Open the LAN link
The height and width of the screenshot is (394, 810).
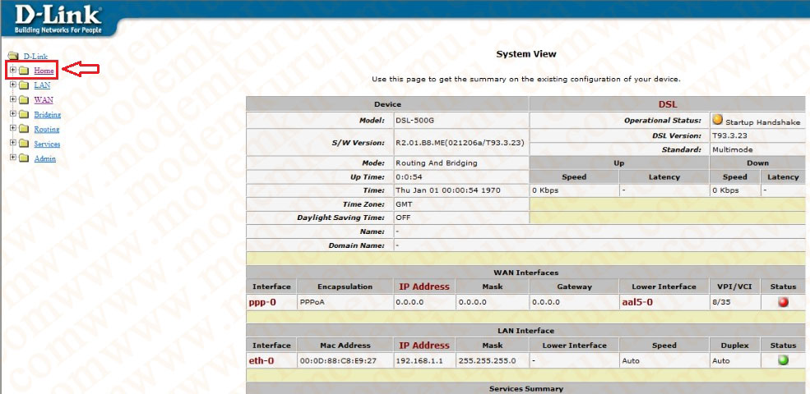[x=43, y=85]
